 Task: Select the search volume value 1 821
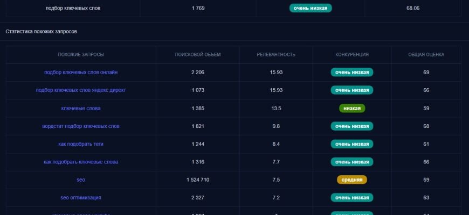[198, 126]
